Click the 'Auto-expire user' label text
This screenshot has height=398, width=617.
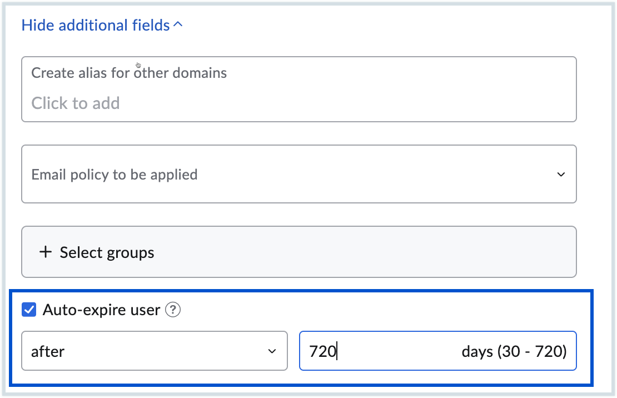[101, 310]
